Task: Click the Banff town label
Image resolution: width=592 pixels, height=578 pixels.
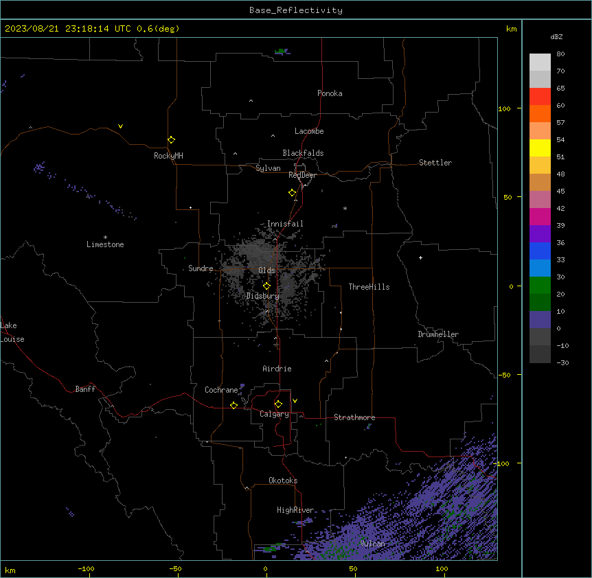Action: (85, 389)
